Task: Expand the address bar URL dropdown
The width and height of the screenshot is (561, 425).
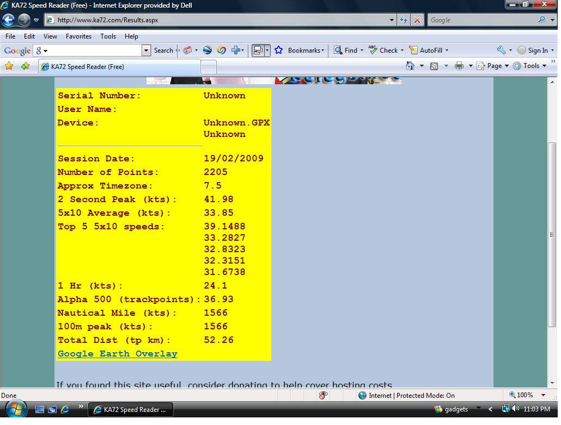Action: [x=391, y=20]
